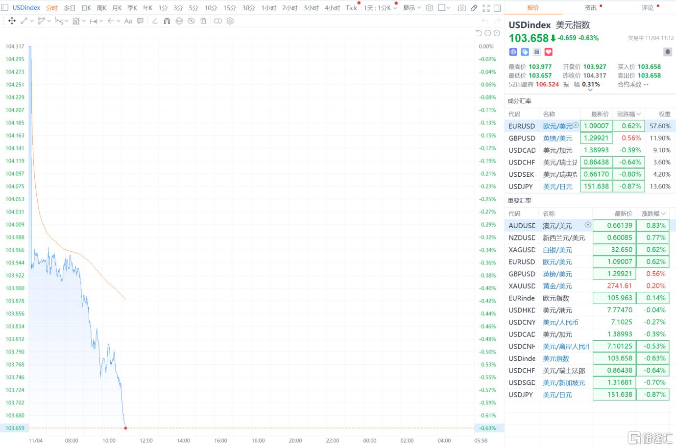Delete drawings with the trash icon
This screenshot has width=676, height=448.
click(203, 21)
